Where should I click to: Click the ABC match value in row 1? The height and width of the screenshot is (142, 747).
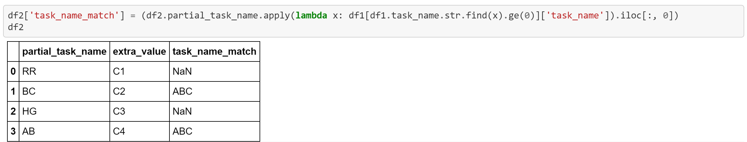(x=182, y=91)
